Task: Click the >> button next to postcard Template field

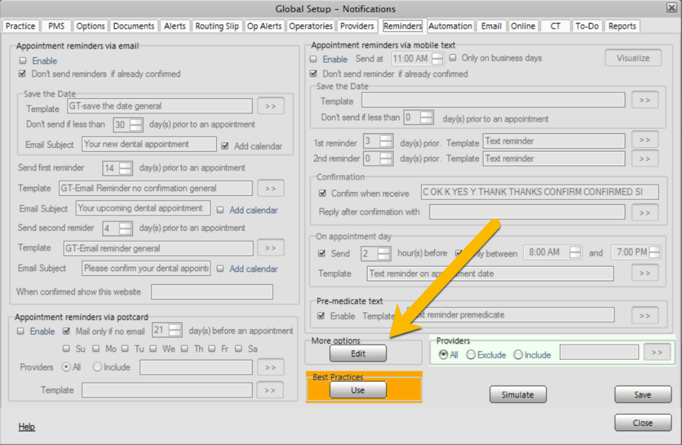Action: pyautogui.click(x=269, y=390)
